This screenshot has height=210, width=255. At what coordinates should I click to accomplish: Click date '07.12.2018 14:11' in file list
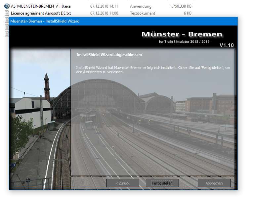pos(104,6)
